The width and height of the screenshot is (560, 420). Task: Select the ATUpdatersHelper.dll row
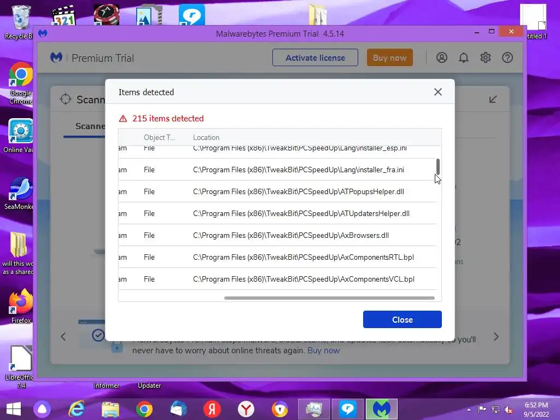click(x=277, y=213)
